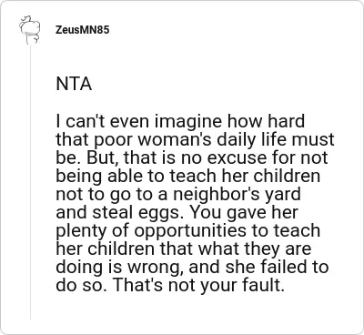Select the NTA verdict text
364x335 pixels.
(x=74, y=84)
